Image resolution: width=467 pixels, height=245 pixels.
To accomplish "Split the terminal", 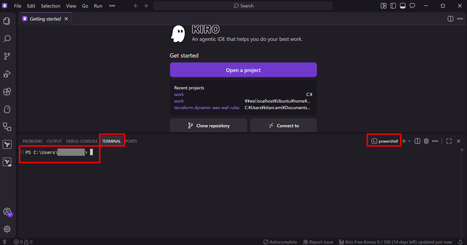I will coord(417,141).
